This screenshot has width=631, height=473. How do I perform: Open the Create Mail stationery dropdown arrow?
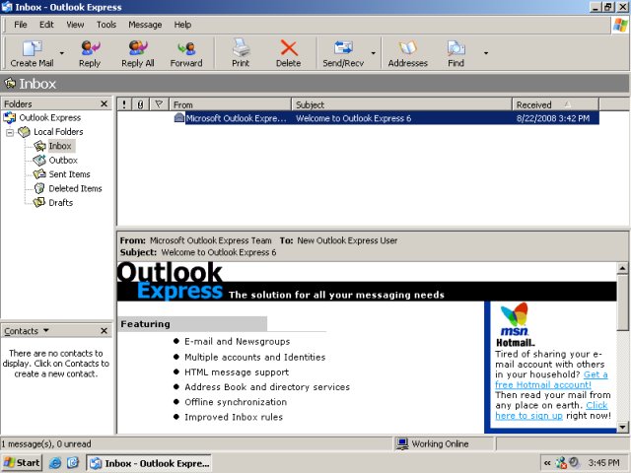point(61,53)
